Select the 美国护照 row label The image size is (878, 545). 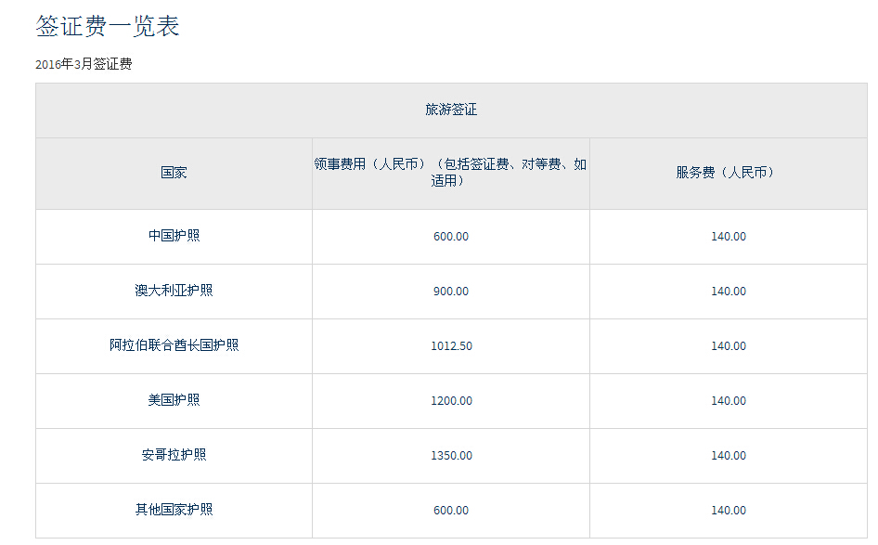click(x=174, y=400)
